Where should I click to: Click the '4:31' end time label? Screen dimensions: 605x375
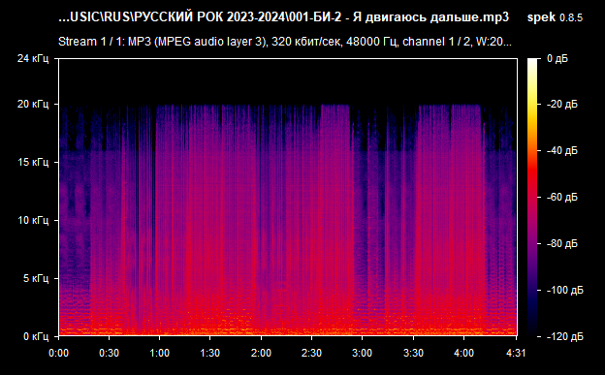click(516, 353)
